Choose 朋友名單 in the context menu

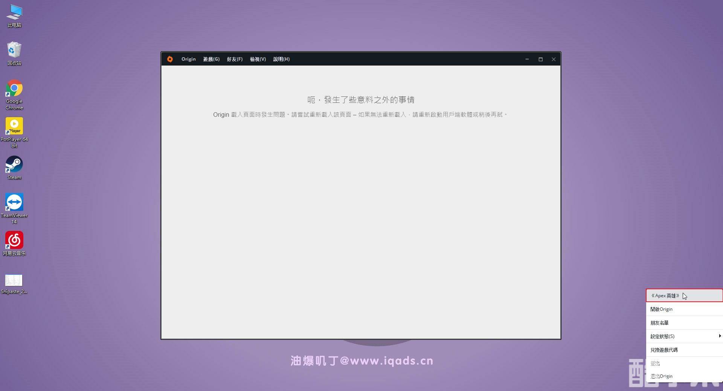(x=660, y=323)
